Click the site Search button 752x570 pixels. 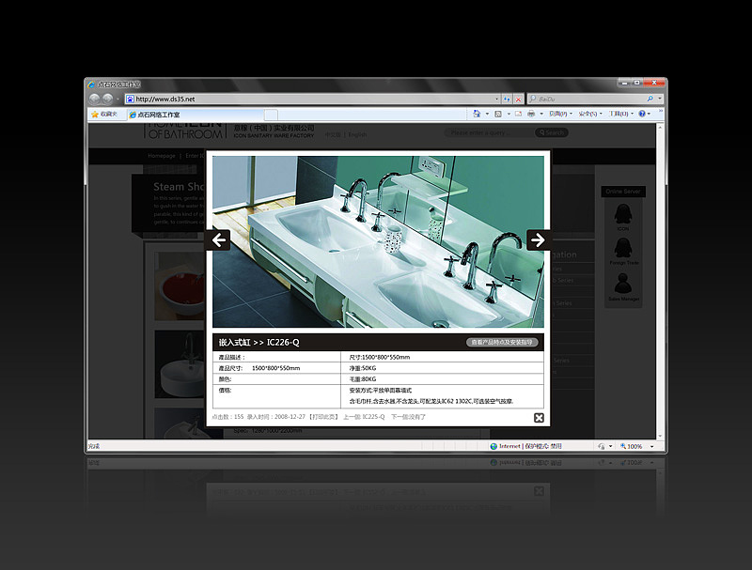pyautogui.click(x=552, y=132)
